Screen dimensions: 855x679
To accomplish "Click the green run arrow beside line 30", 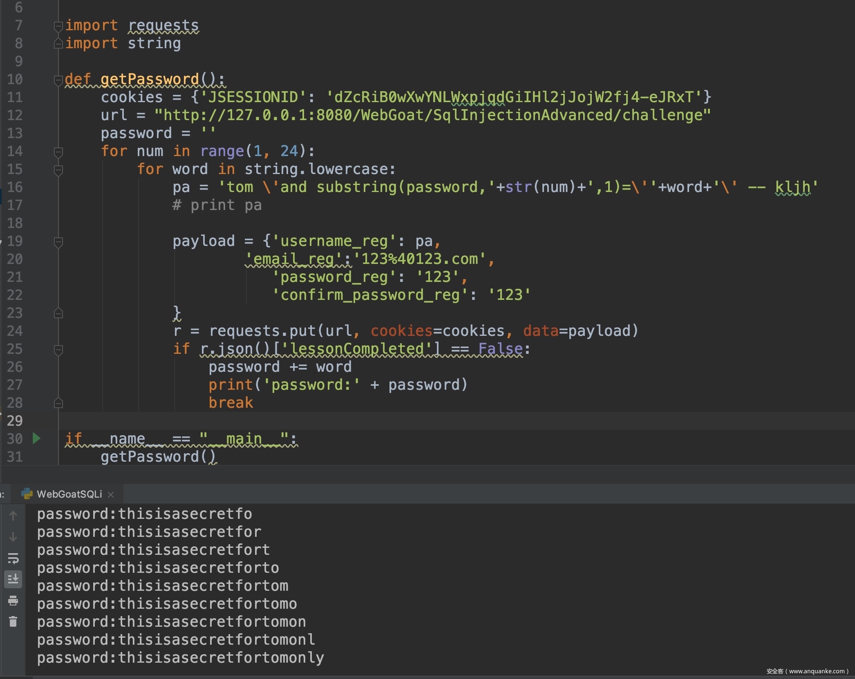I will (36, 438).
